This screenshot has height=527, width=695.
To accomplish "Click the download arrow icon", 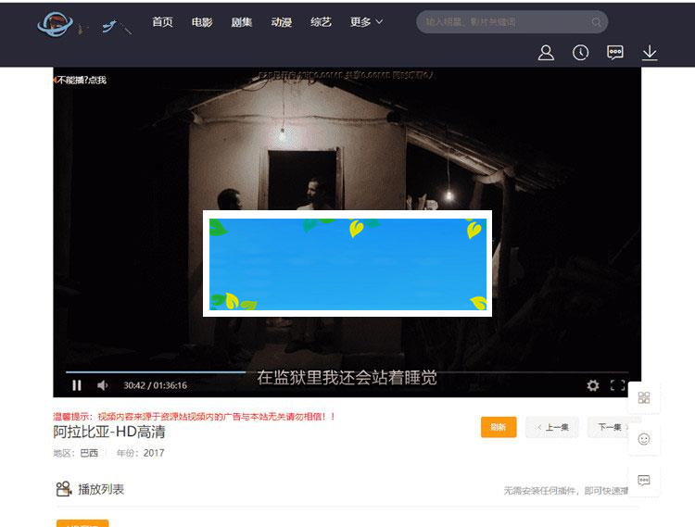I will click(x=650, y=53).
